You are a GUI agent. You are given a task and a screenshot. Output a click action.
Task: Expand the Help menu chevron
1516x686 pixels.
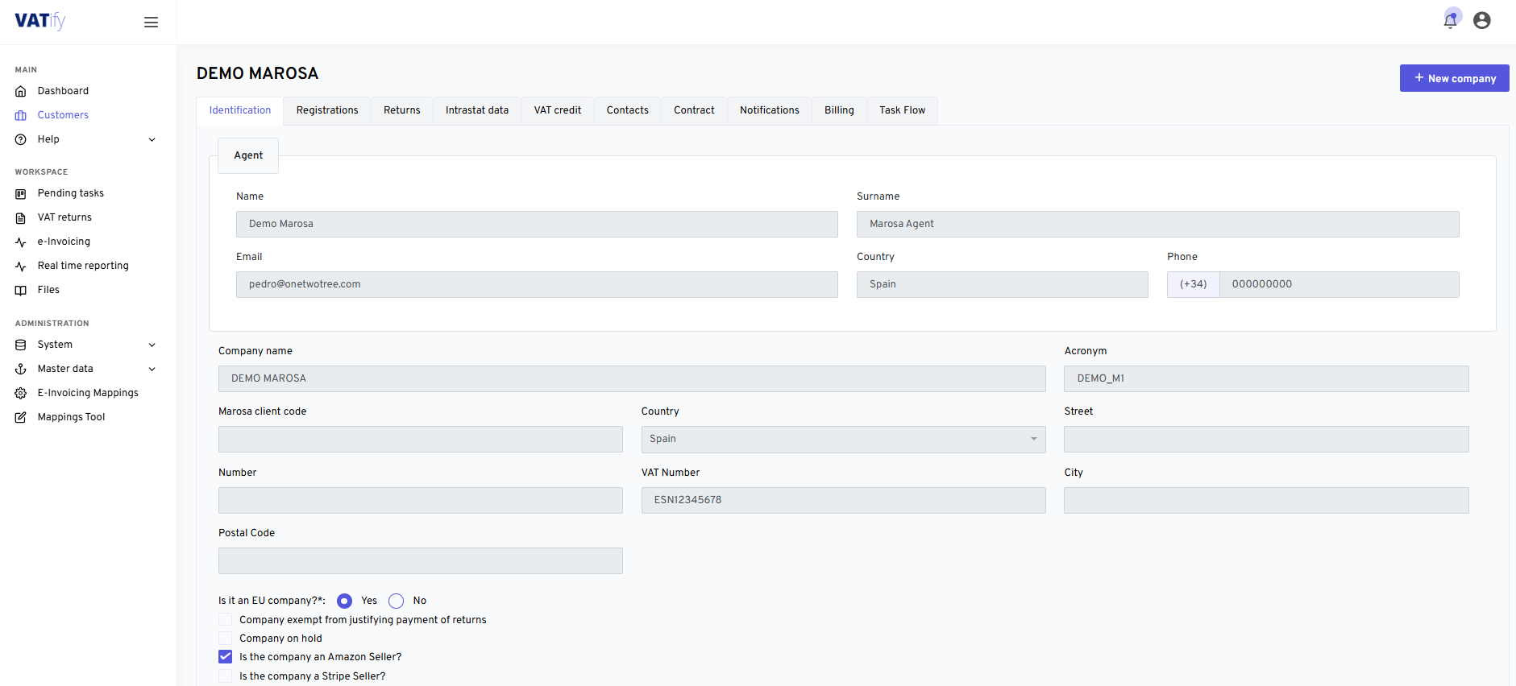tap(152, 140)
